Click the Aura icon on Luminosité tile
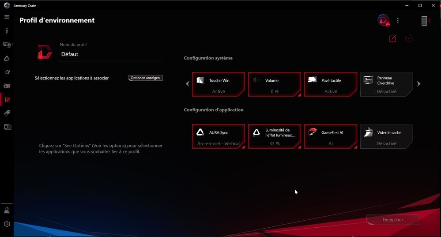This screenshot has height=237, width=441. [256, 132]
